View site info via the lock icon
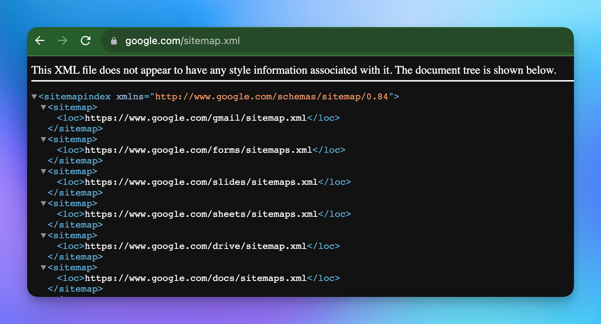 pos(114,41)
